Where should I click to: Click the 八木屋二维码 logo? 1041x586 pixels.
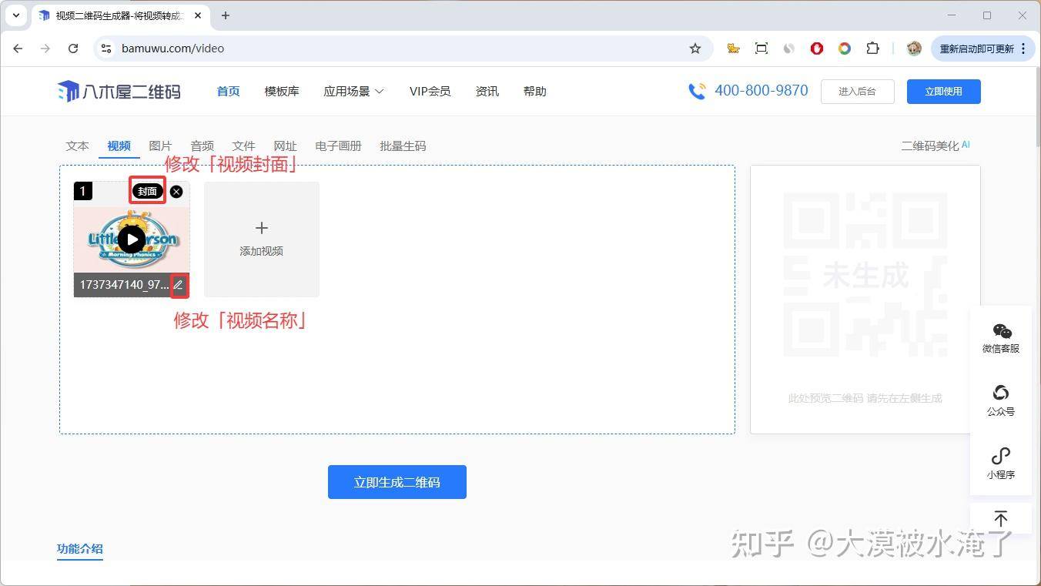[119, 92]
